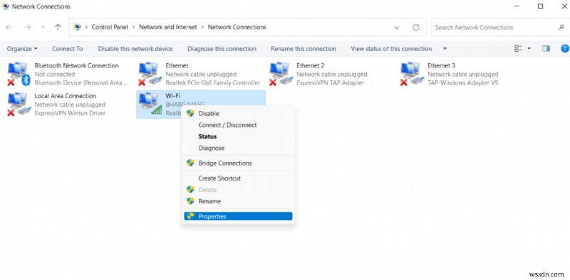Click the Forward navigation arrow

[27, 27]
